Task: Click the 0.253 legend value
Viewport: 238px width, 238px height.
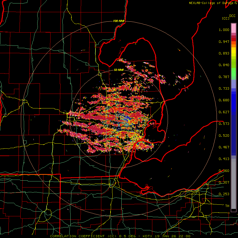Action: point(224,194)
